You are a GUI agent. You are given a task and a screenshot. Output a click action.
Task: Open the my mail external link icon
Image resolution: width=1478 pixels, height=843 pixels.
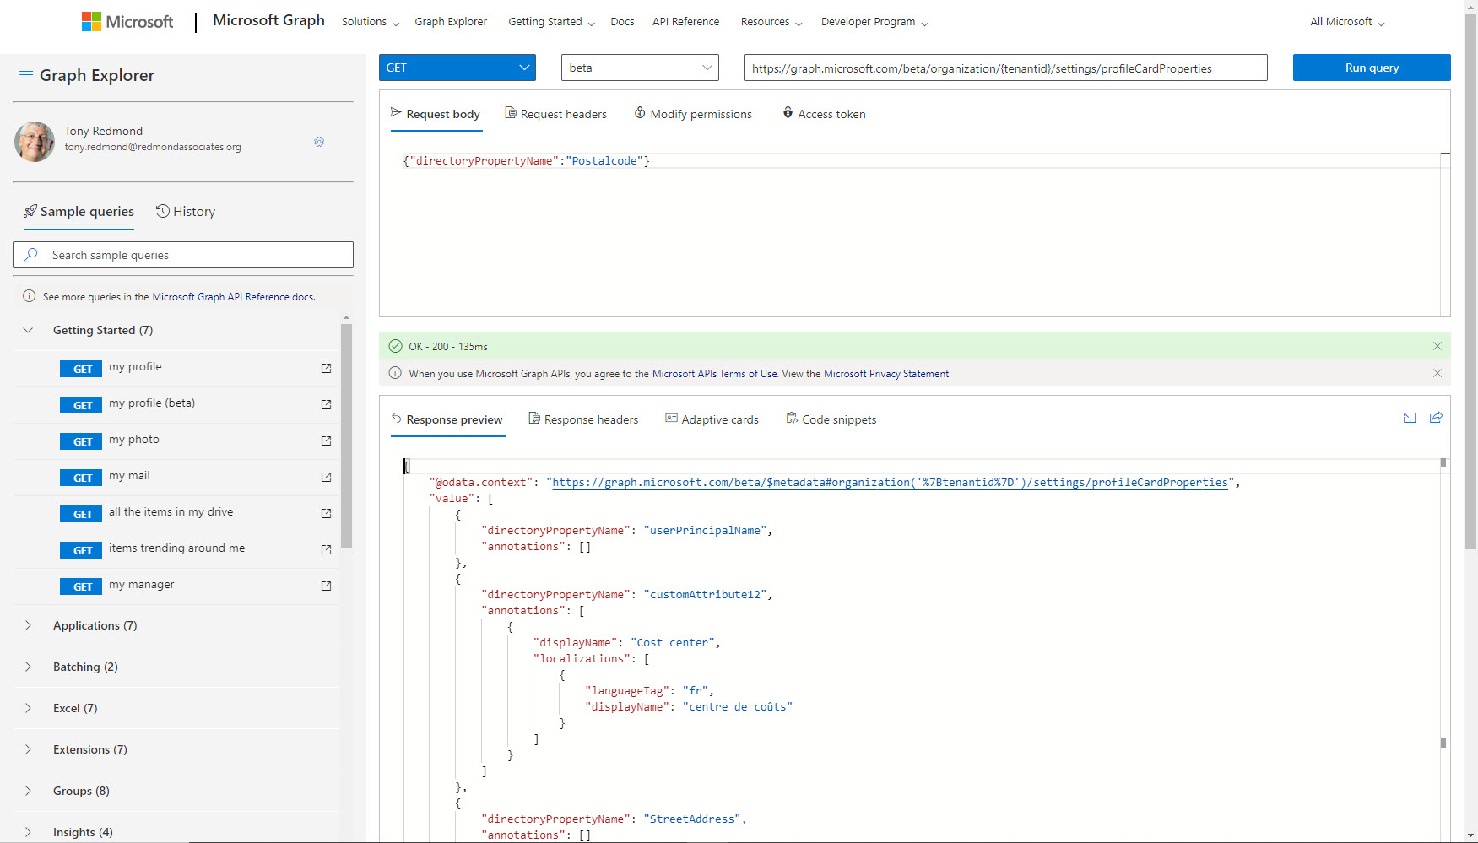[326, 477]
